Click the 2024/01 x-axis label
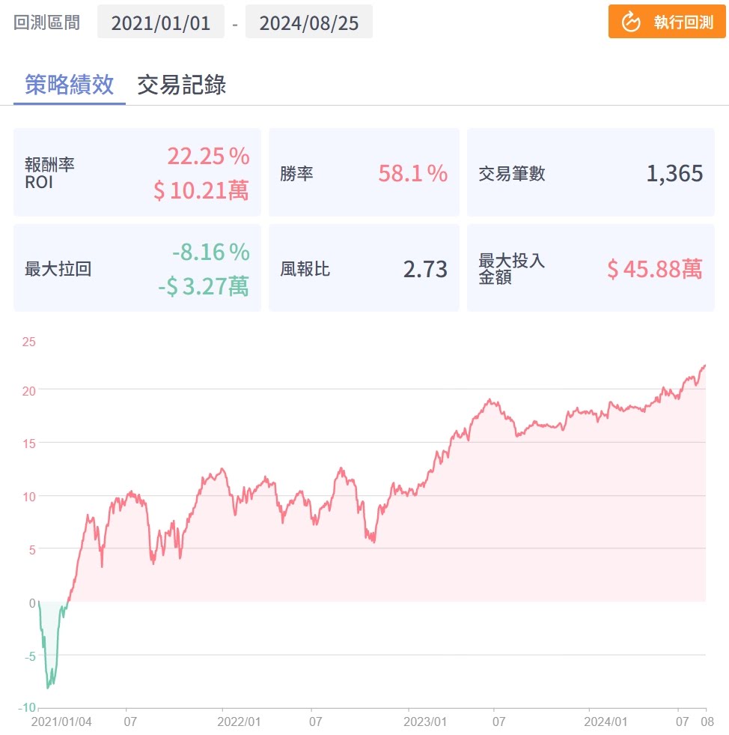The image size is (729, 735). click(605, 722)
